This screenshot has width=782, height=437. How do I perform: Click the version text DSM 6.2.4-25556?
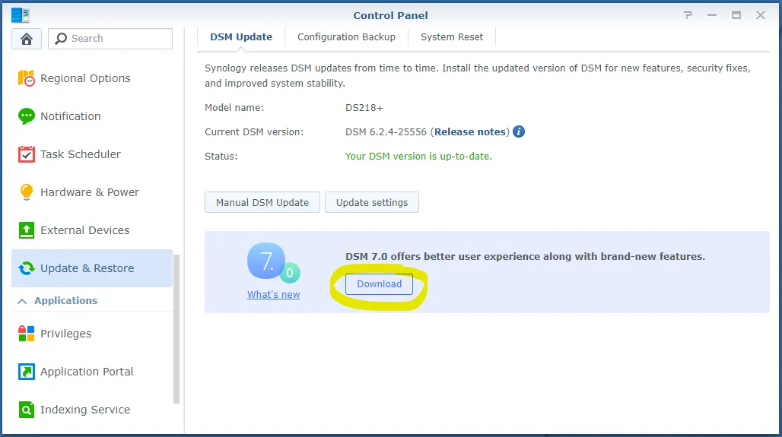coord(386,132)
